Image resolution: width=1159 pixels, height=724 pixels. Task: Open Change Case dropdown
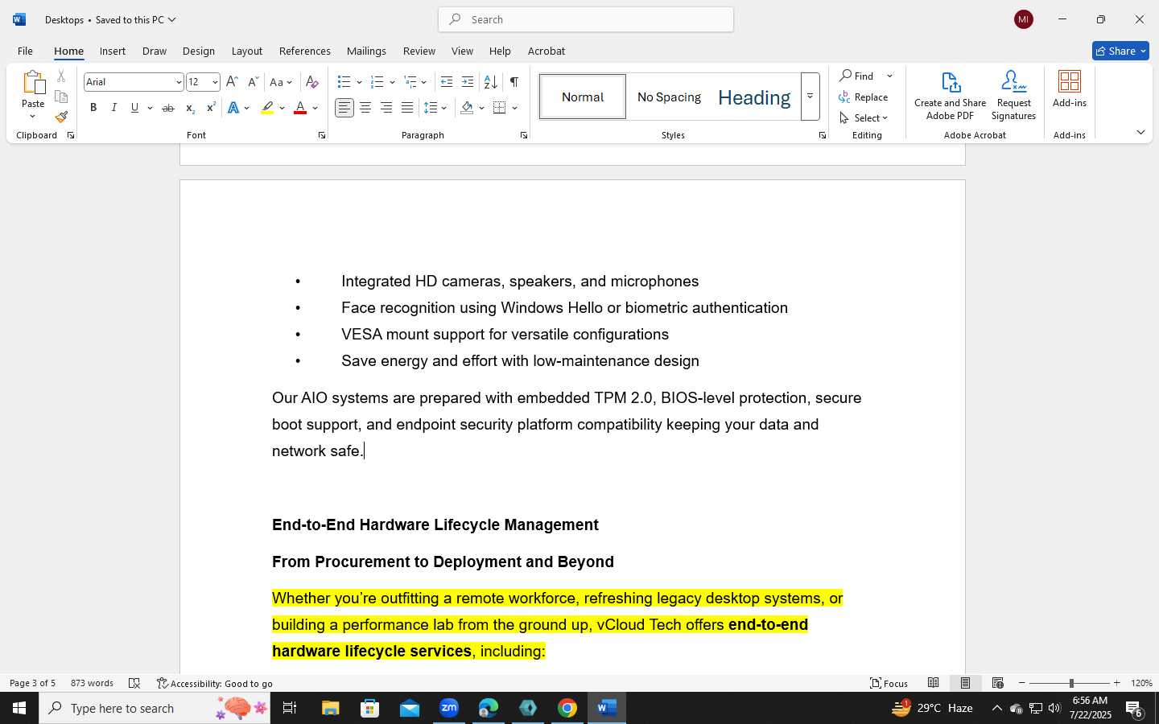pos(281,82)
